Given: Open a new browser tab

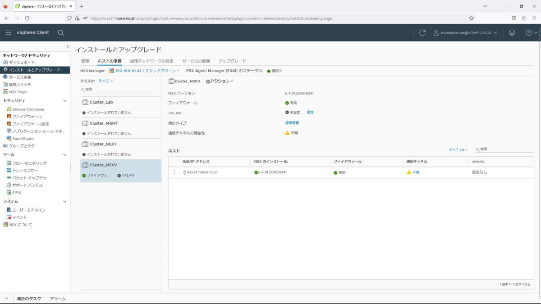Looking at the screenshot, I should [x=82, y=6].
